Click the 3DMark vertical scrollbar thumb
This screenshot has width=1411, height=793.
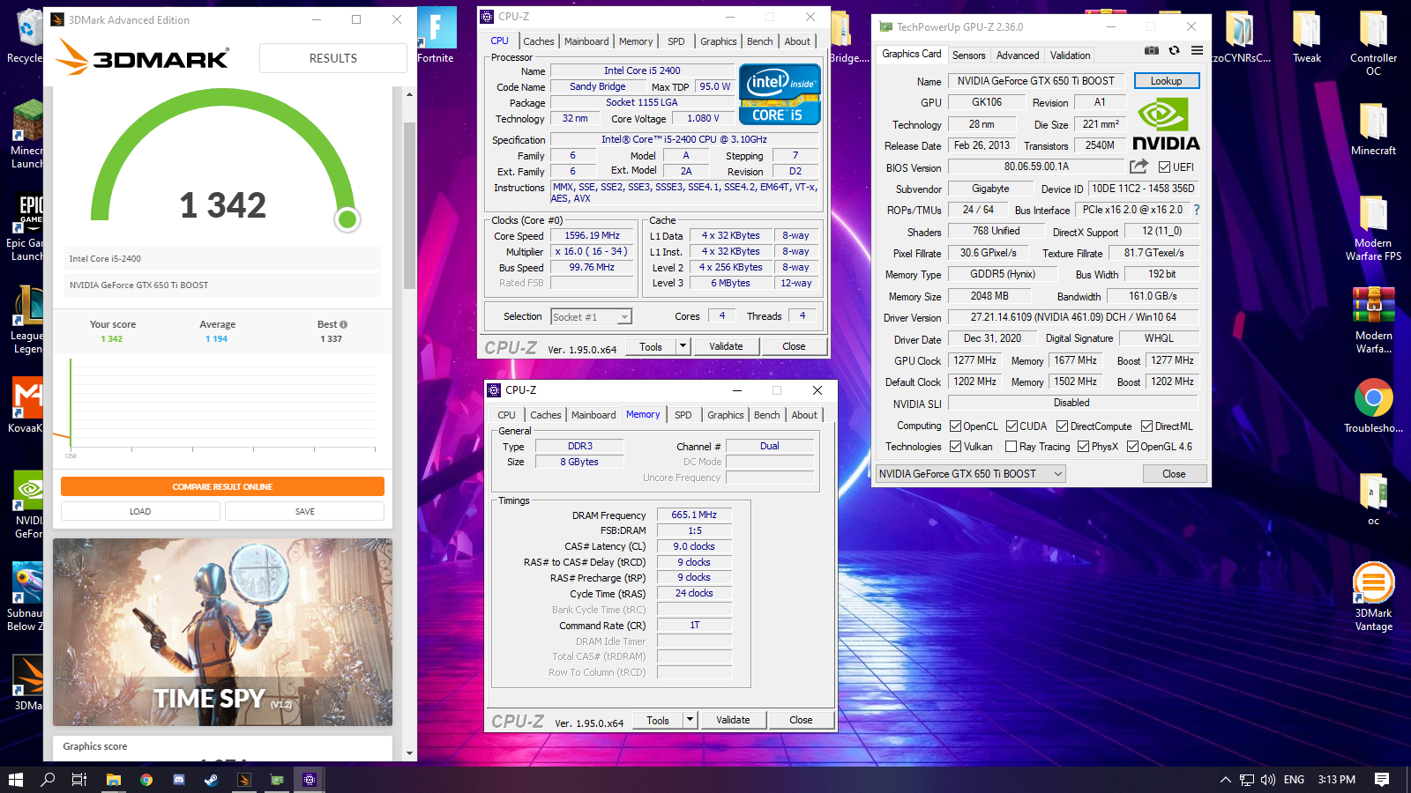[409, 205]
